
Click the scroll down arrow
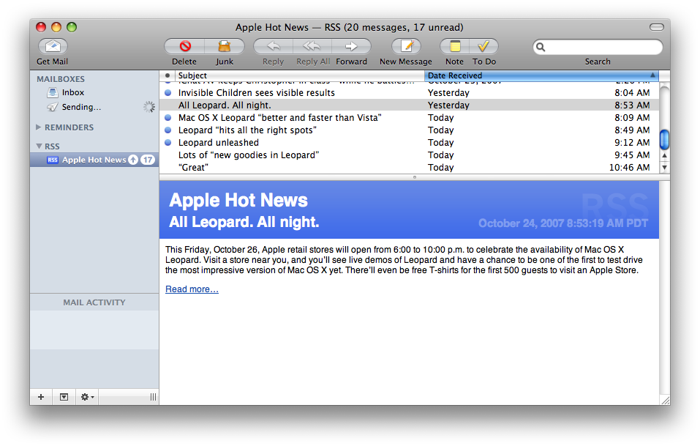point(664,168)
